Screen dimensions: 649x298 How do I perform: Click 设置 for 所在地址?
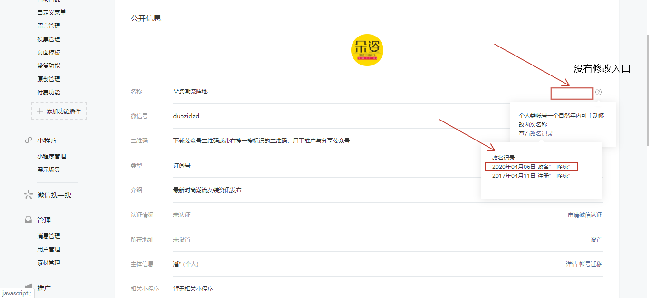click(596, 240)
